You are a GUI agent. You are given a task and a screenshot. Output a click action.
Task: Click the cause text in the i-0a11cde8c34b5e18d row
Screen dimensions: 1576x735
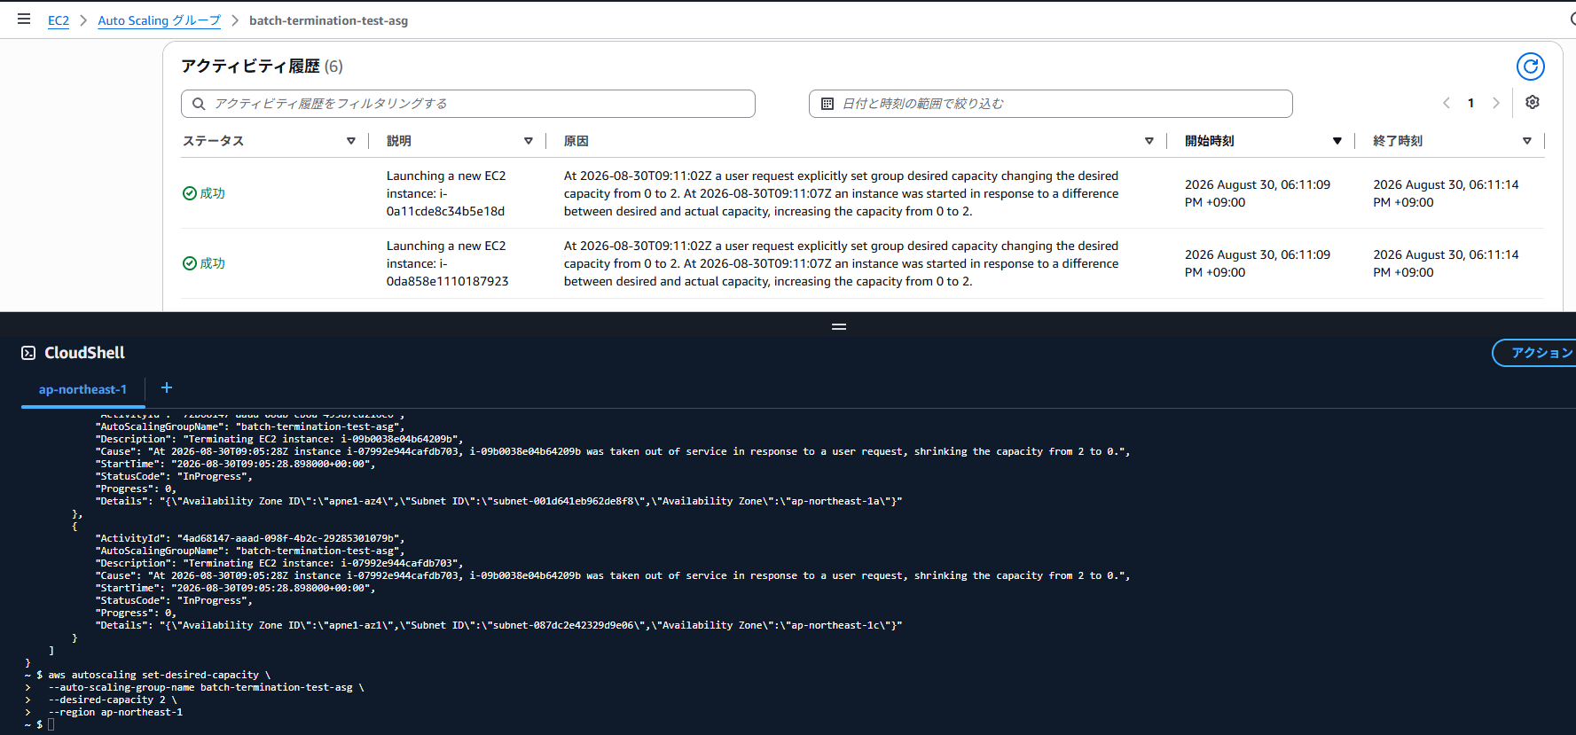[x=841, y=193]
